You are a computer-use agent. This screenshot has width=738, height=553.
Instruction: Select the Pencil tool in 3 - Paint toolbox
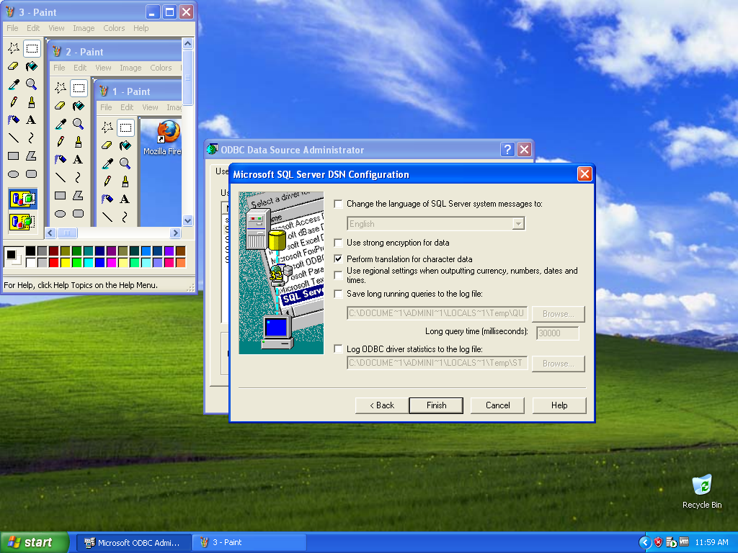pyautogui.click(x=13, y=102)
